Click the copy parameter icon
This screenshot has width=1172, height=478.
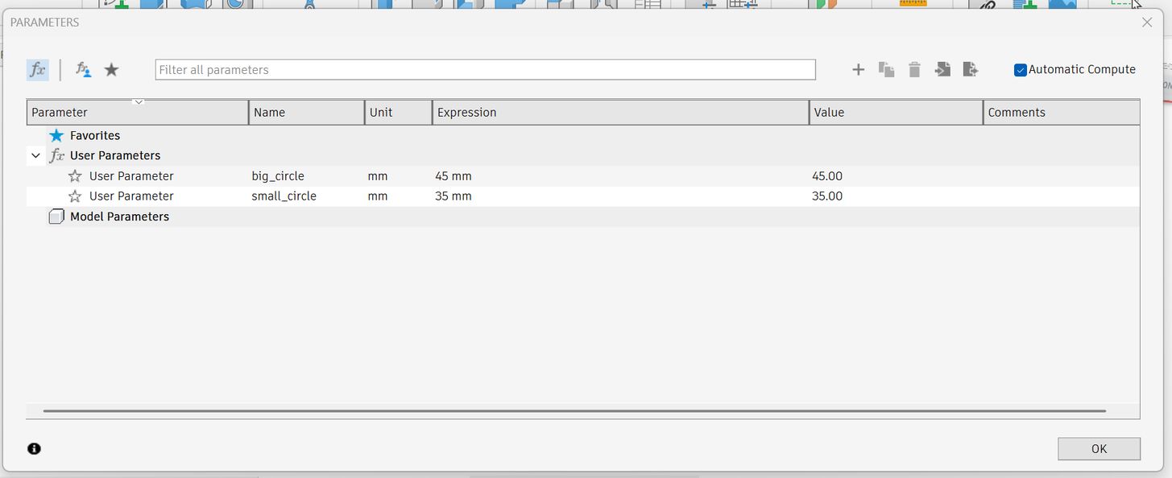tap(887, 70)
